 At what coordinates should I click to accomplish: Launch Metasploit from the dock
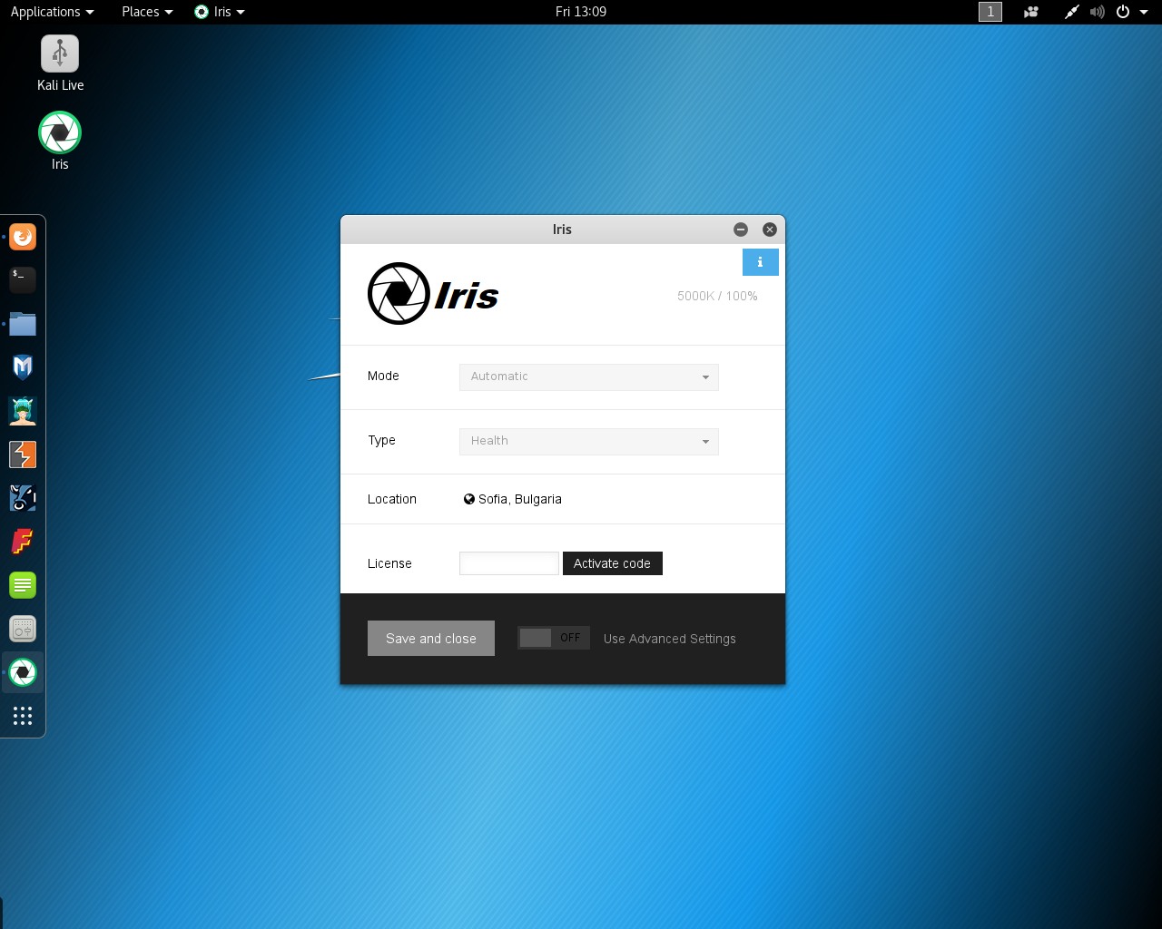(23, 367)
